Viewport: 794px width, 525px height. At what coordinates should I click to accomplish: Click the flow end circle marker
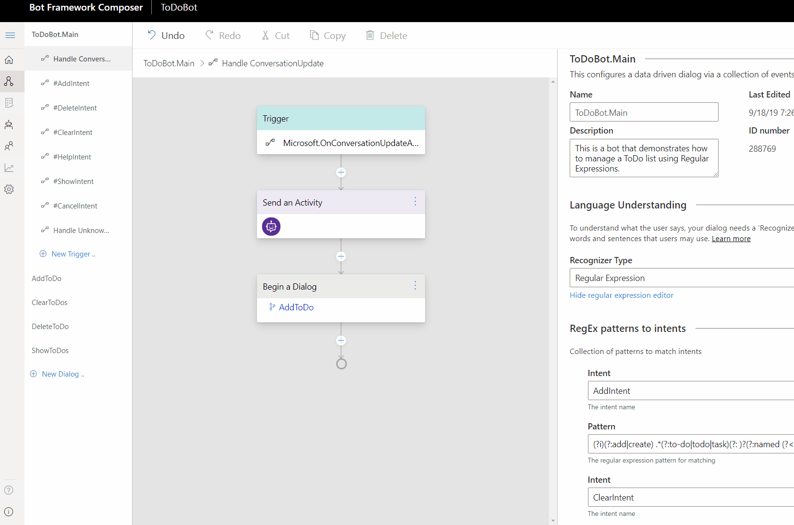pyautogui.click(x=341, y=364)
